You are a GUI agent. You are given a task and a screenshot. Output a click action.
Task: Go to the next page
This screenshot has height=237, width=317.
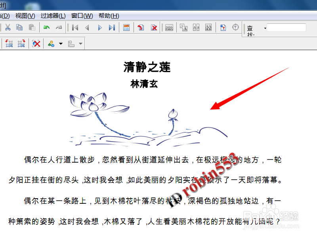(x=100, y=27)
